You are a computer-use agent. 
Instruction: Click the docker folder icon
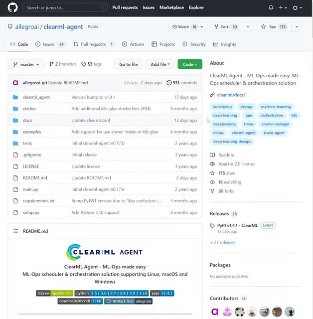coord(15,109)
